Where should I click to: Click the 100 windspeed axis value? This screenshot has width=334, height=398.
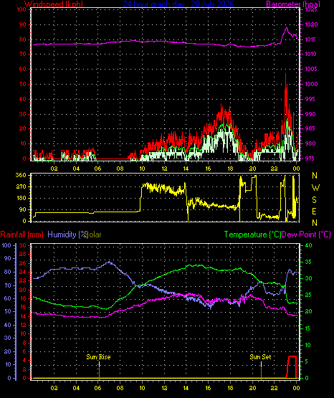[x=22, y=9]
